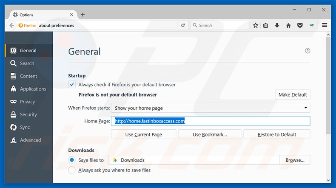Open Sync preferences section
This screenshot has height=188, width=336.
[29, 127]
